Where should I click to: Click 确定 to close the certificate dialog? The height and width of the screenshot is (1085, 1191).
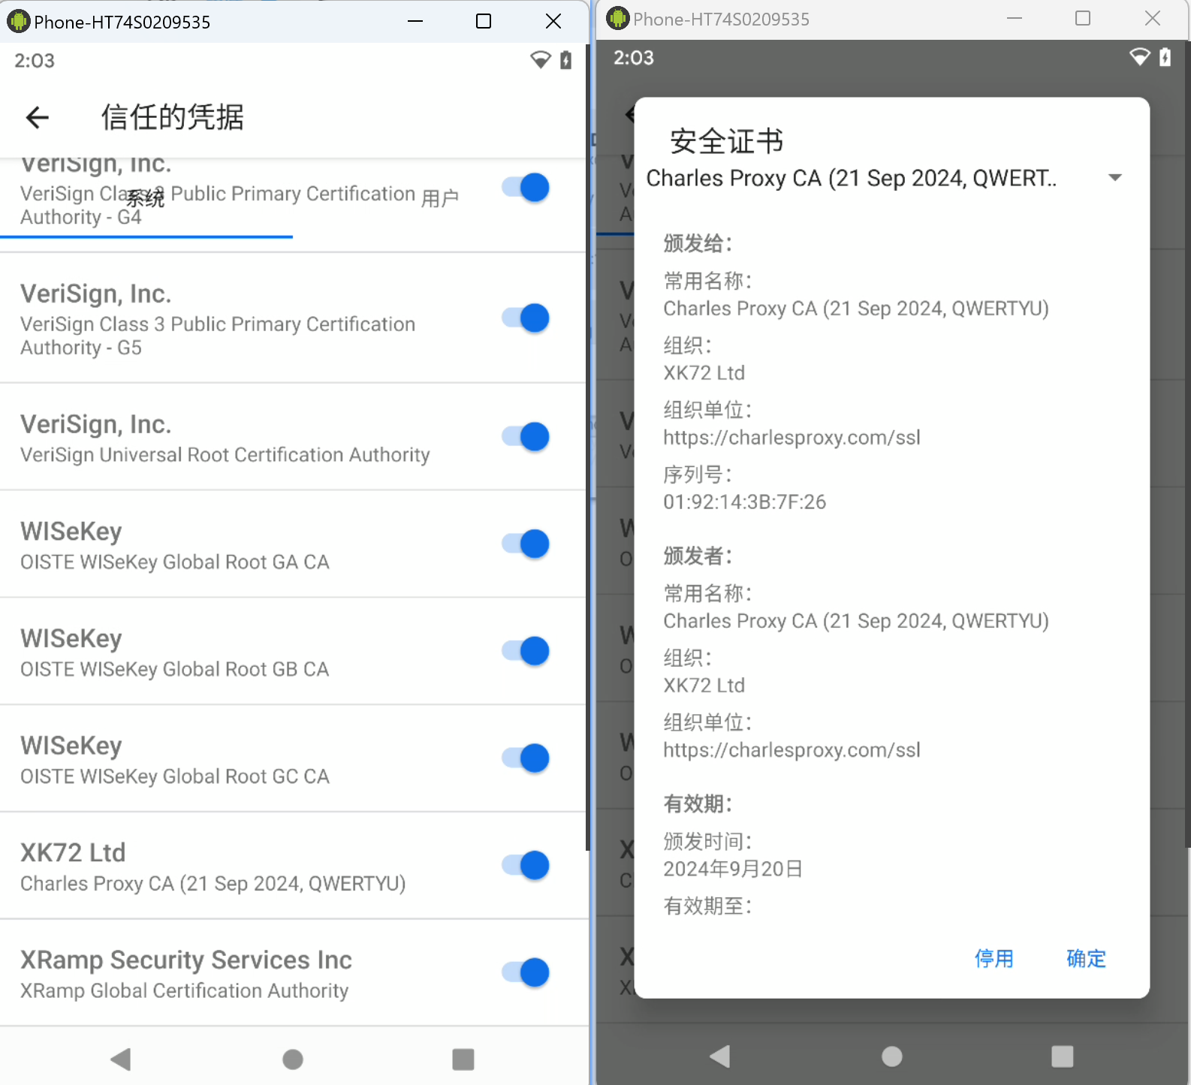(1086, 958)
